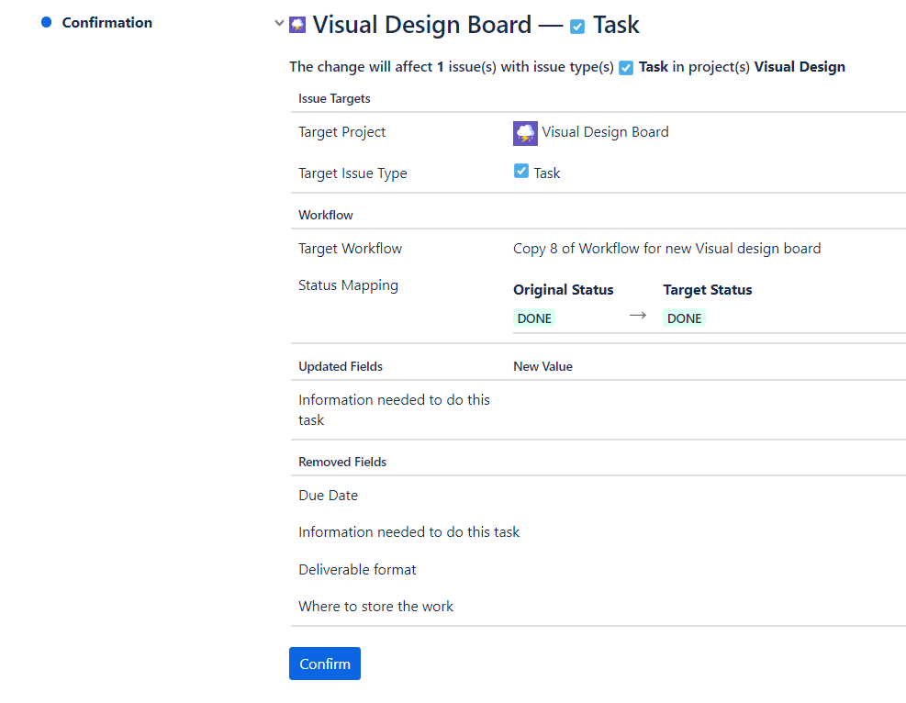Click the 'Target Issue Type' label
906x703 pixels.
coord(352,173)
